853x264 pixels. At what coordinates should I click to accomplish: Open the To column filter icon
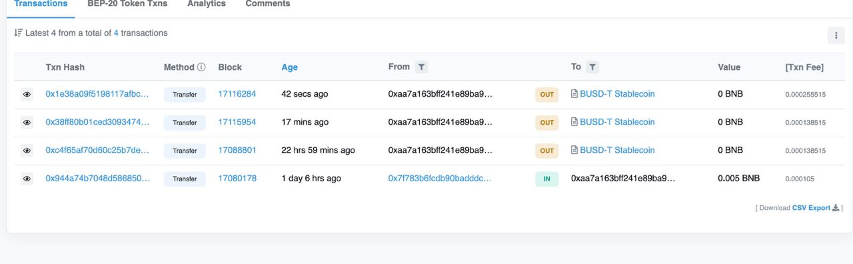point(592,67)
